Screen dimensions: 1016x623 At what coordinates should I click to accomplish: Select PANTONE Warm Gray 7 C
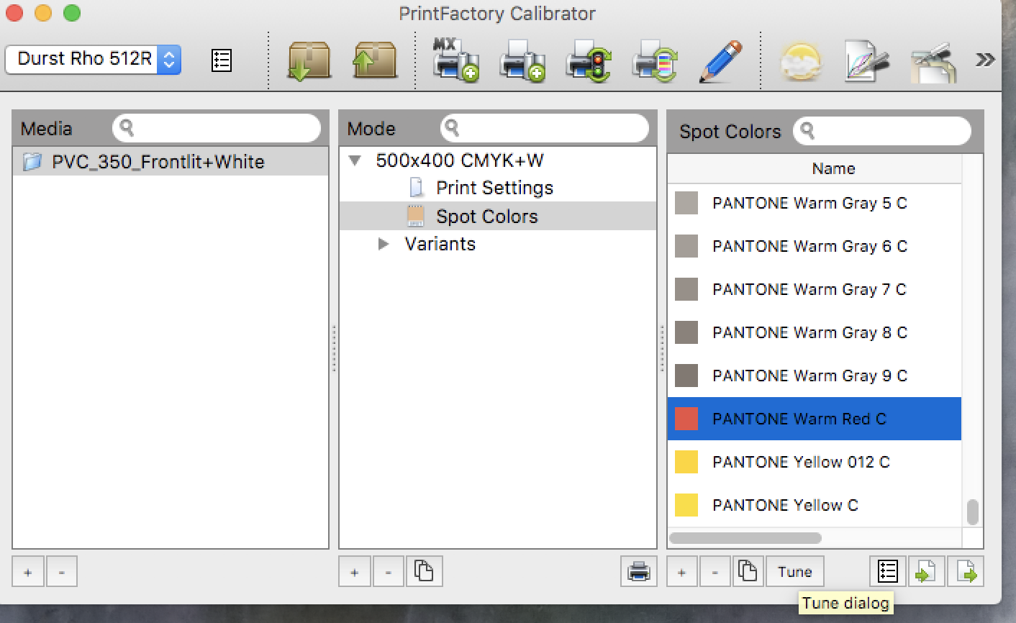point(815,289)
